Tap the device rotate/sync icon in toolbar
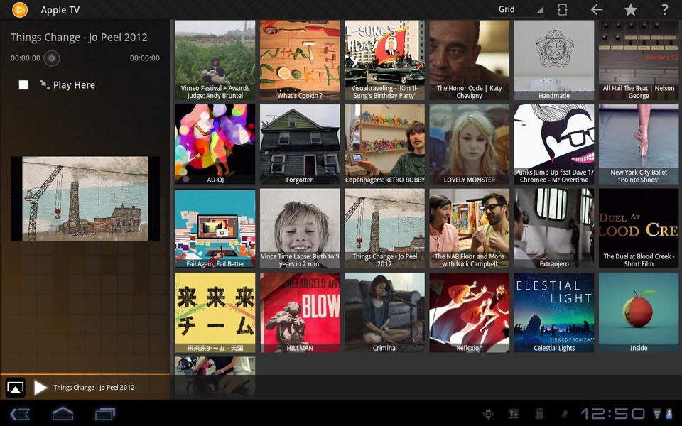682x426 pixels. [563, 9]
